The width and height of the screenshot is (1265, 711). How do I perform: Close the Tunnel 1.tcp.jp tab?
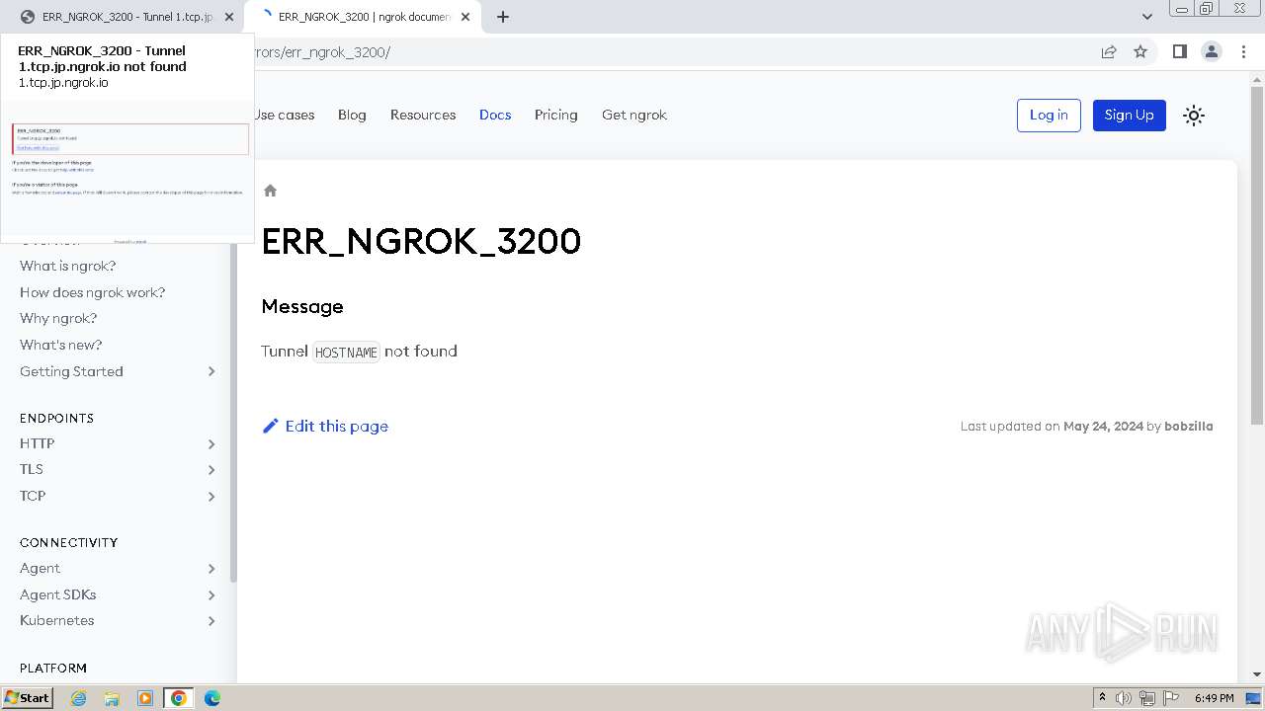pos(229,17)
